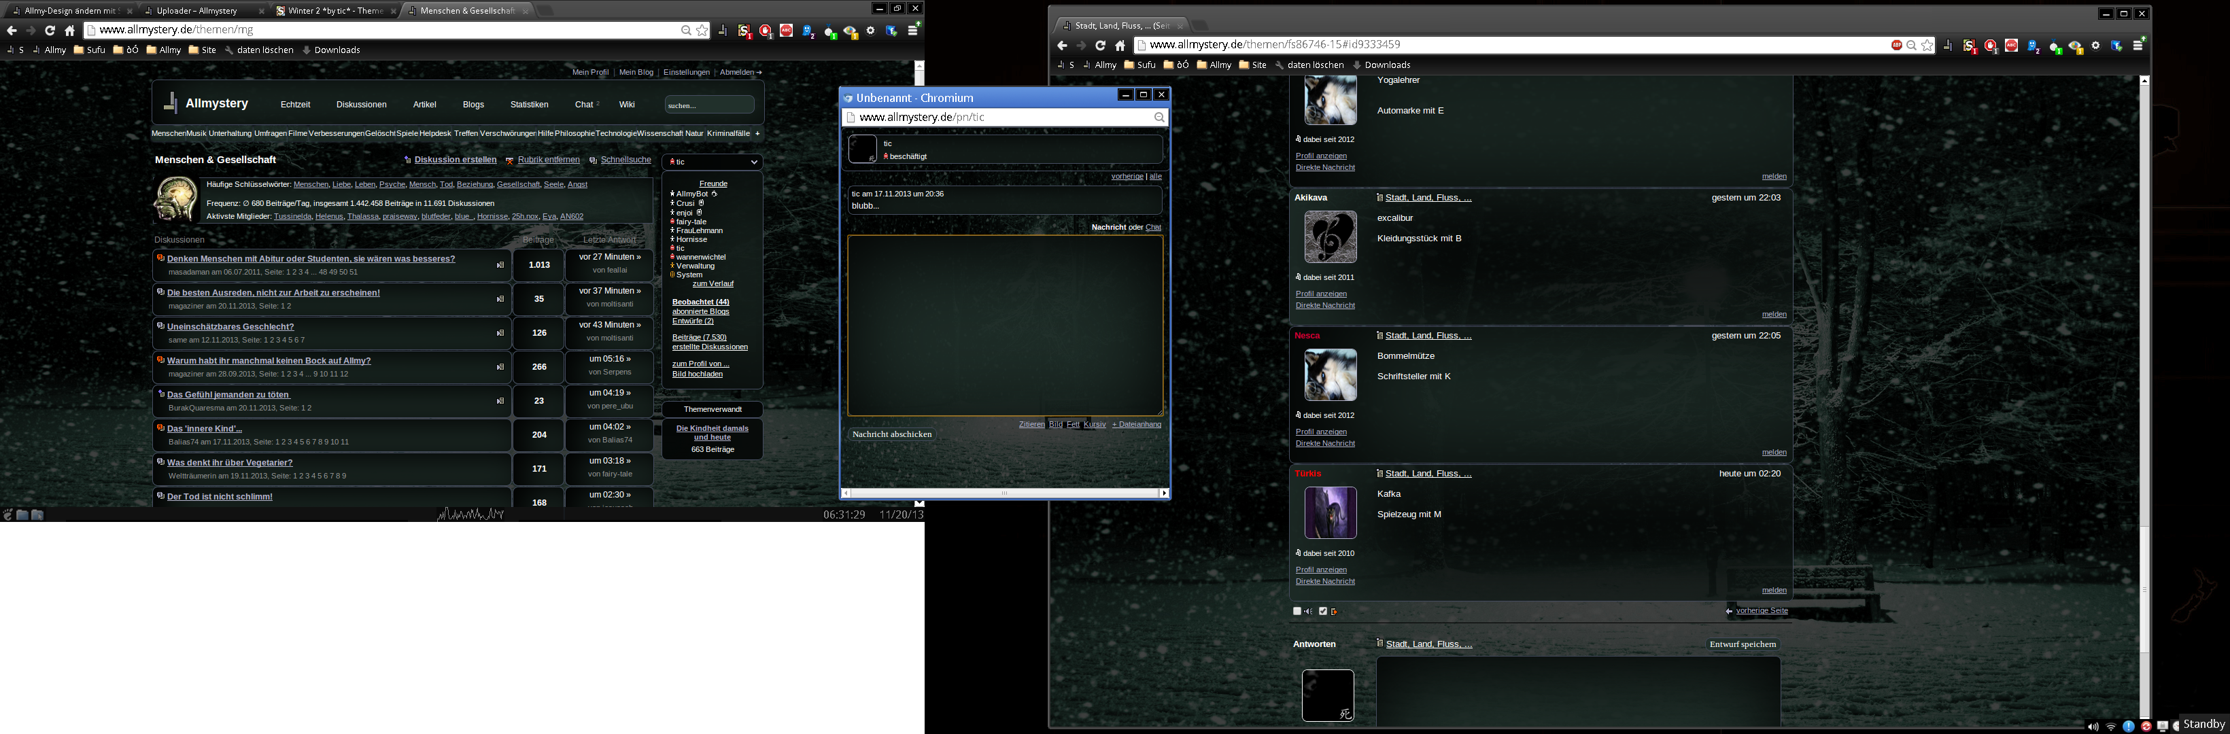Click Entwurf speichern button
The width and height of the screenshot is (2230, 734).
(x=1743, y=644)
